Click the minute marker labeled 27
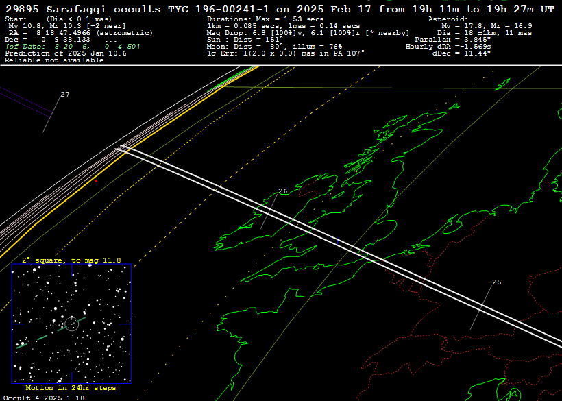The image size is (562, 401). pyautogui.click(x=64, y=95)
